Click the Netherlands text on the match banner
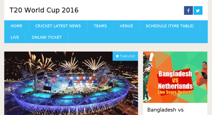 (x=175, y=86)
